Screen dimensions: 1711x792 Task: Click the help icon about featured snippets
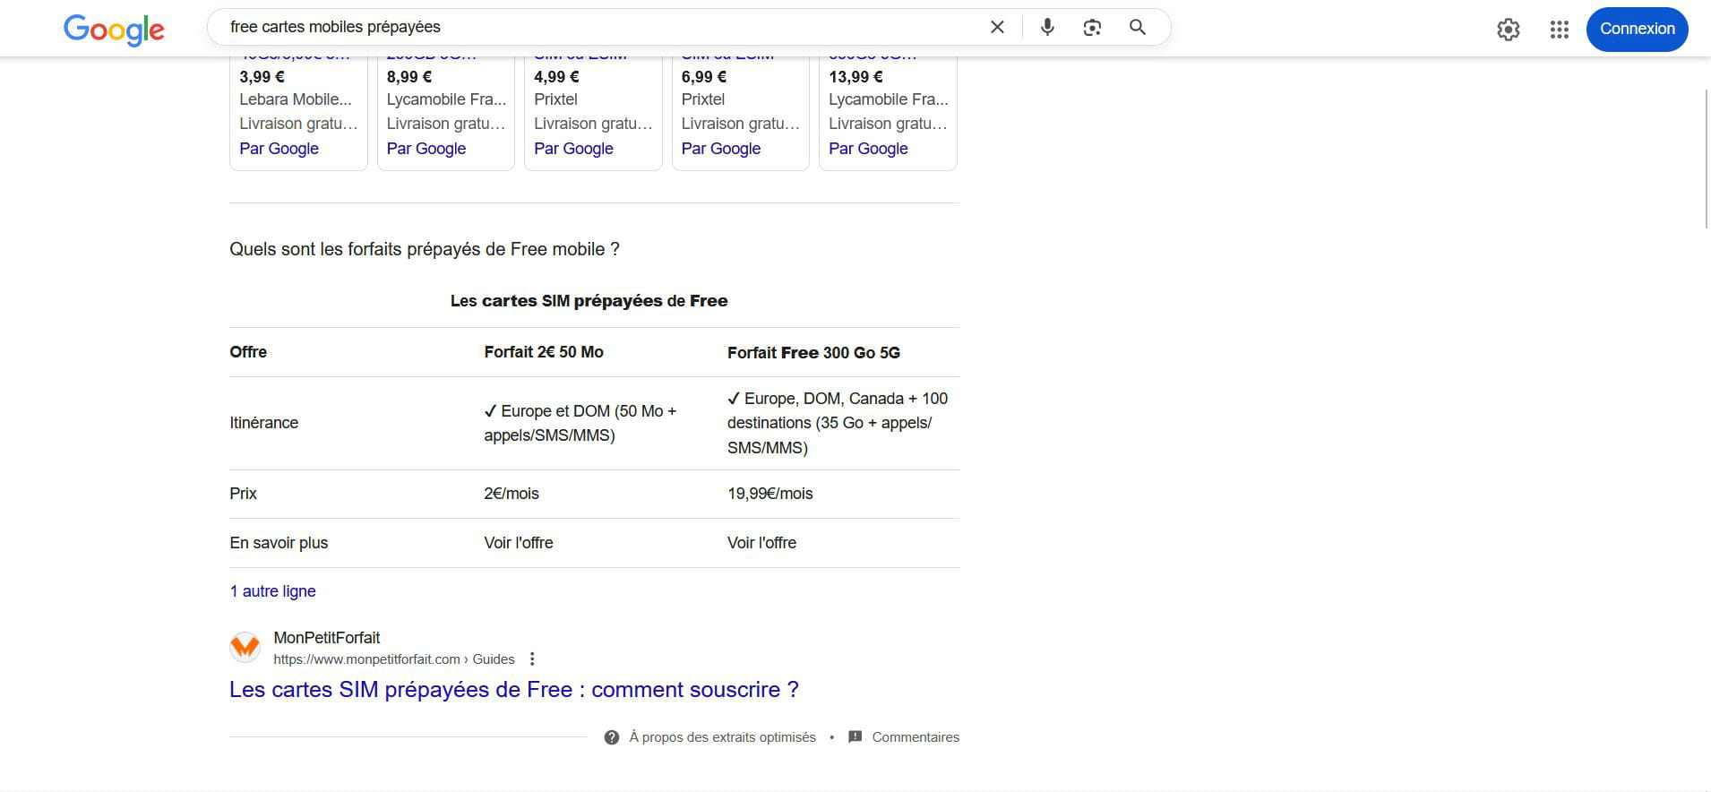pos(612,737)
